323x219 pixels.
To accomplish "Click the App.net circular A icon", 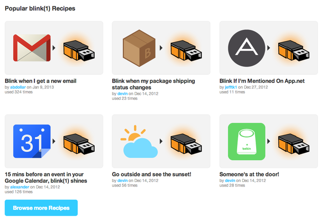I will point(246,48).
